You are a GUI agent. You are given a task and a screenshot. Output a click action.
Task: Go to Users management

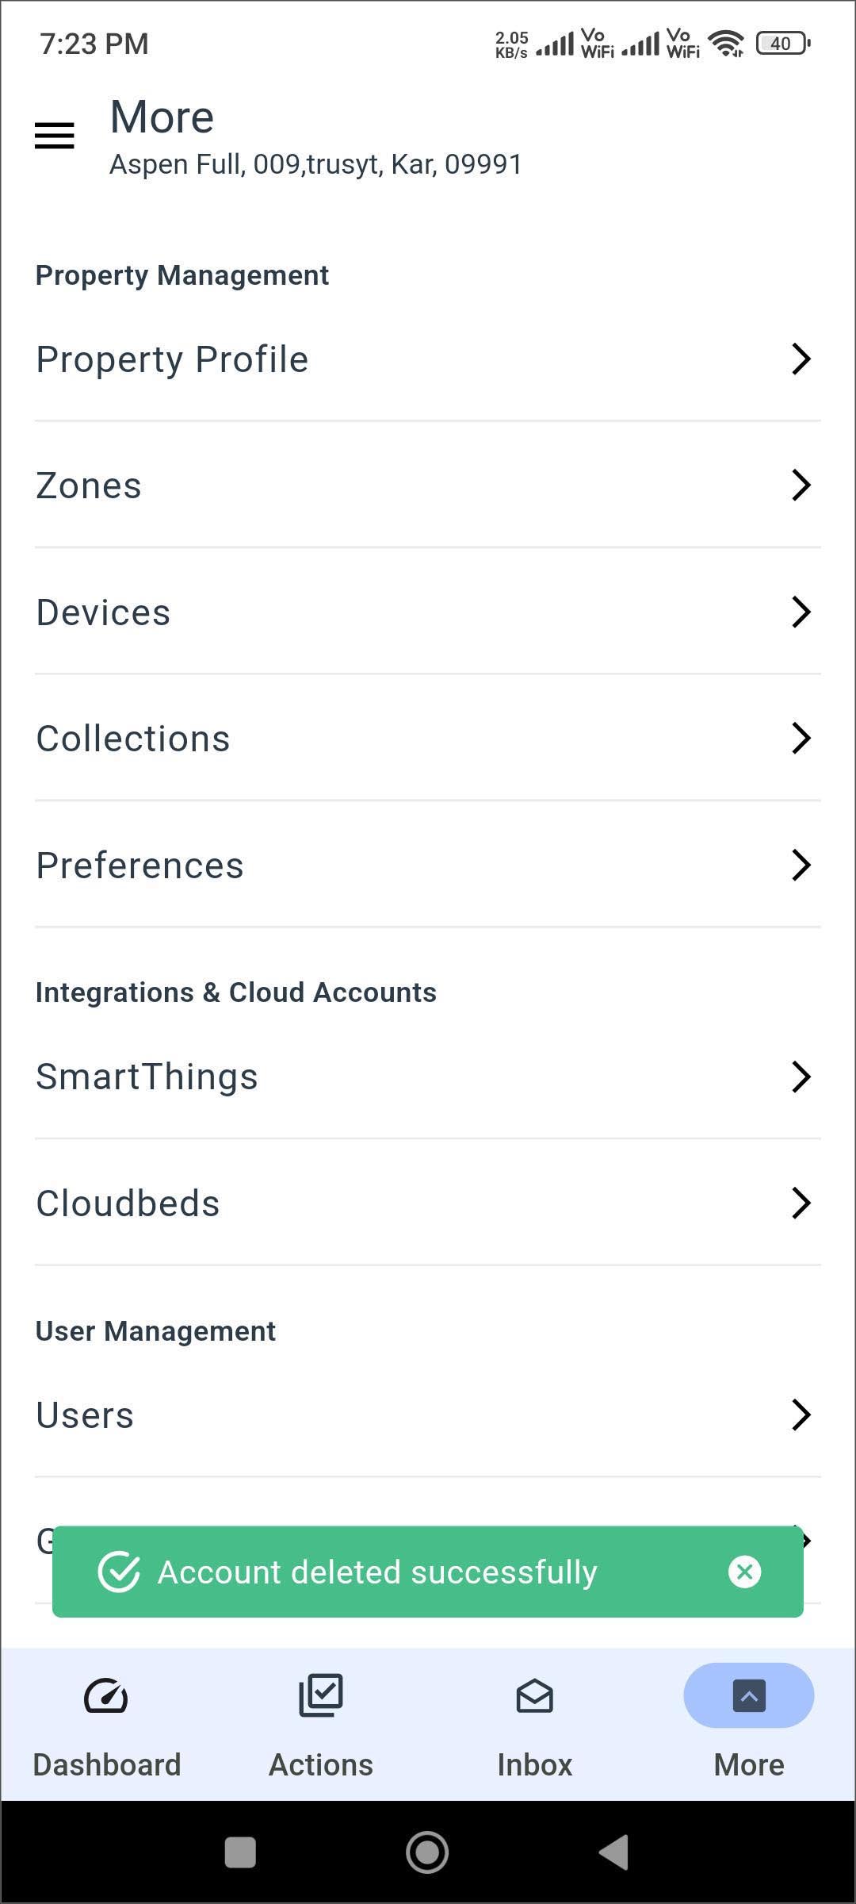86,1415
